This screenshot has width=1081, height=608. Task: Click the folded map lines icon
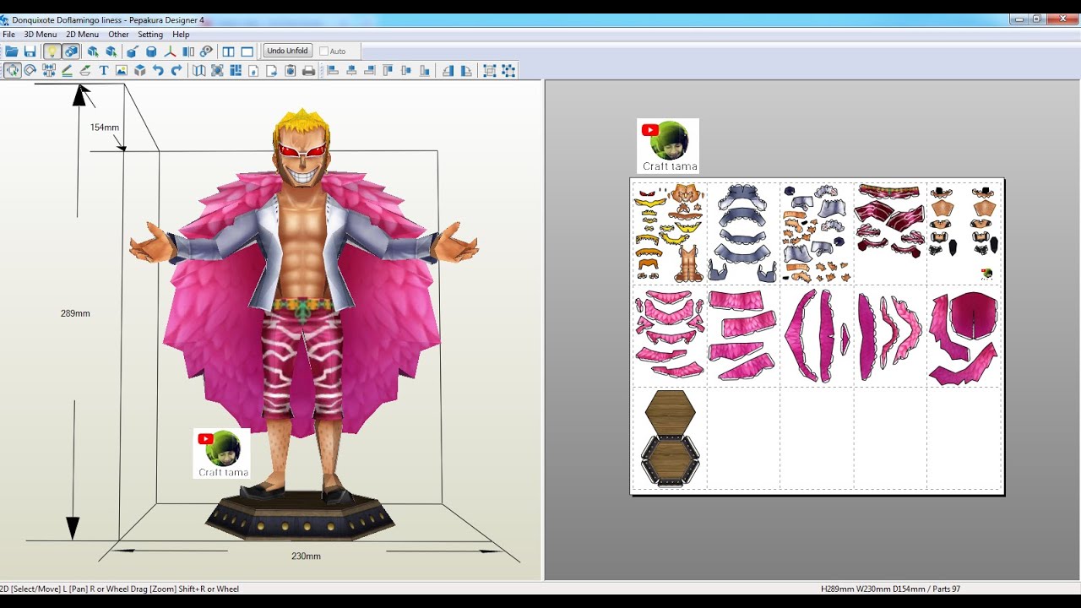coord(198,71)
